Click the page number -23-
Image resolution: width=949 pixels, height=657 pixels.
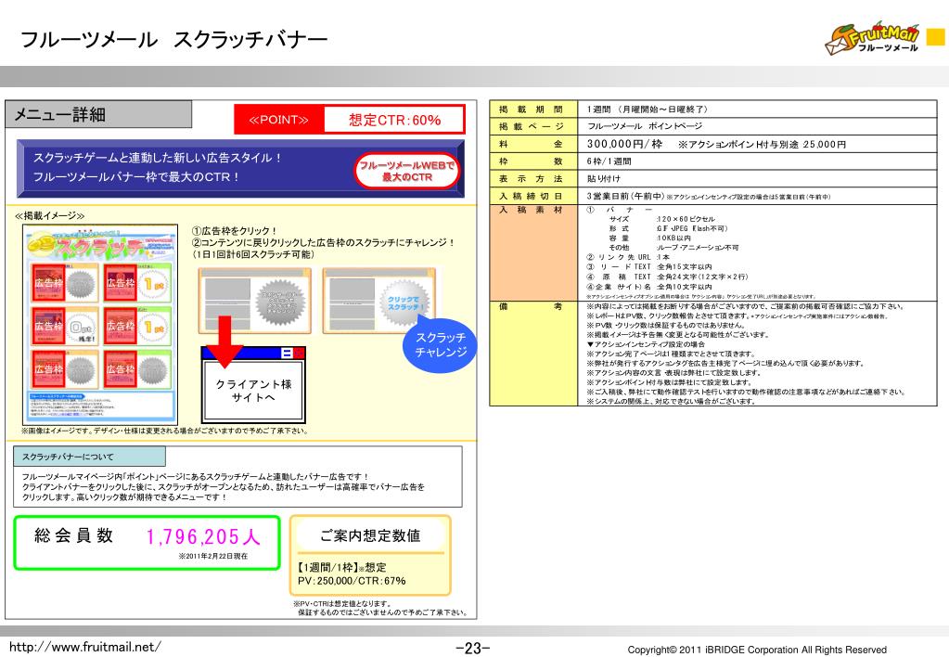click(473, 648)
